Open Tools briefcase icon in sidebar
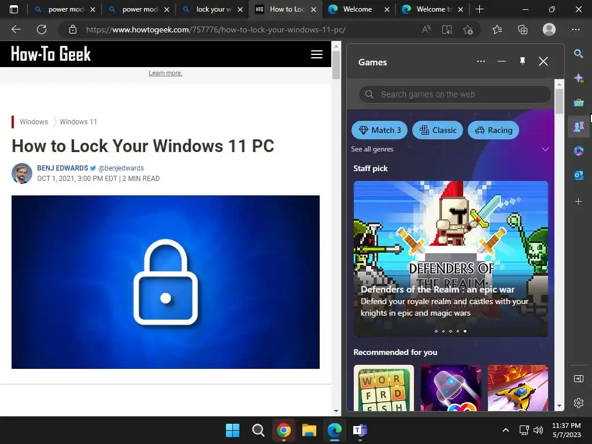 [x=578, y=102]
